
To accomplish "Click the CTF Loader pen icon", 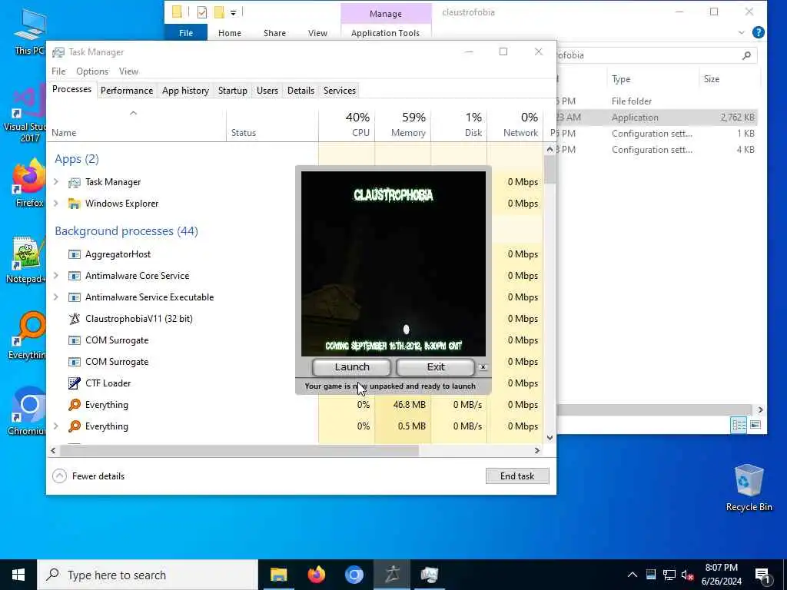I will click(75, 383).
